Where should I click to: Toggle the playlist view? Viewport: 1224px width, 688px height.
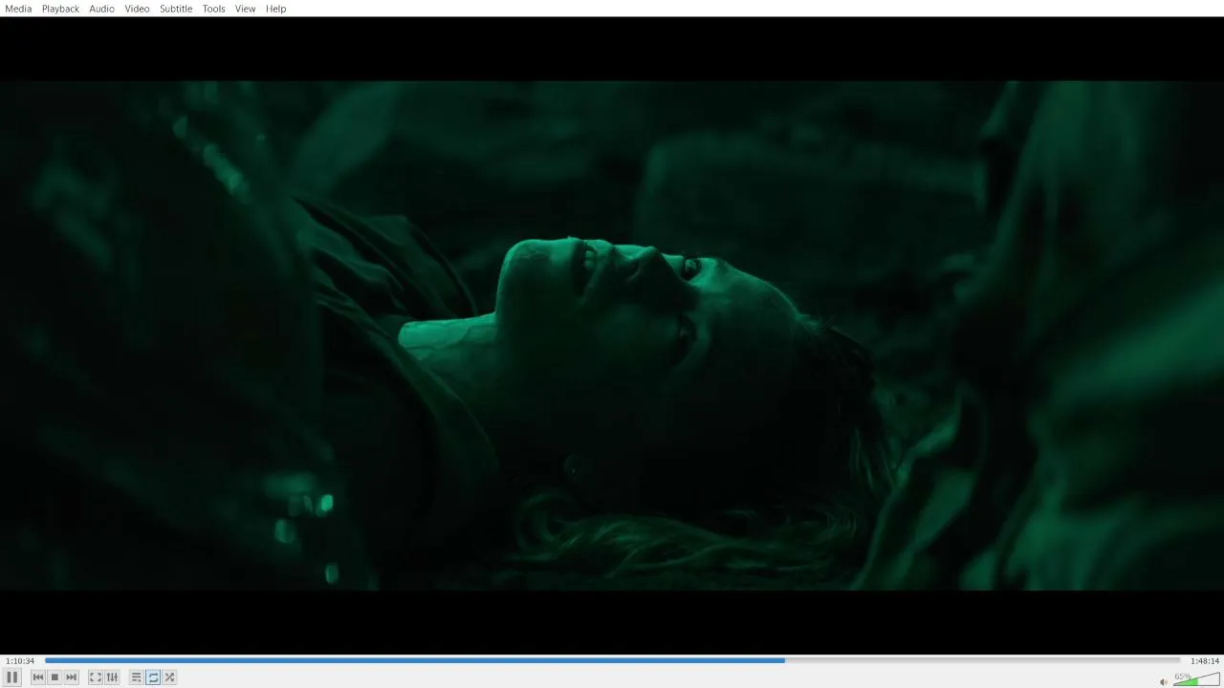137,677
